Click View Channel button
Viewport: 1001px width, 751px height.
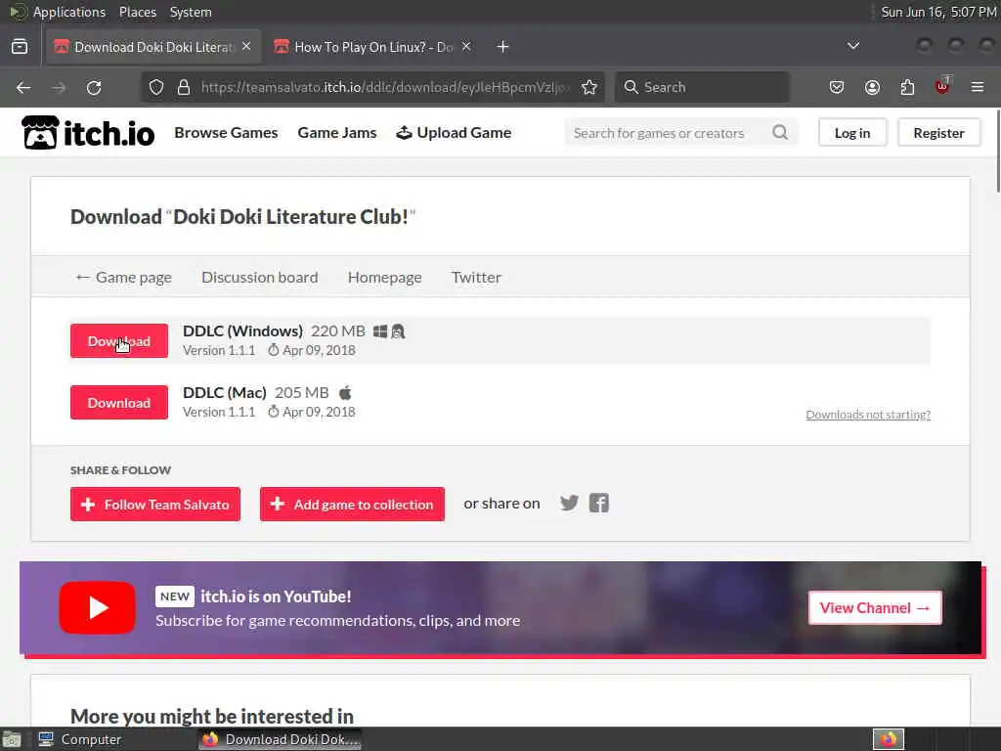point(875,608)
